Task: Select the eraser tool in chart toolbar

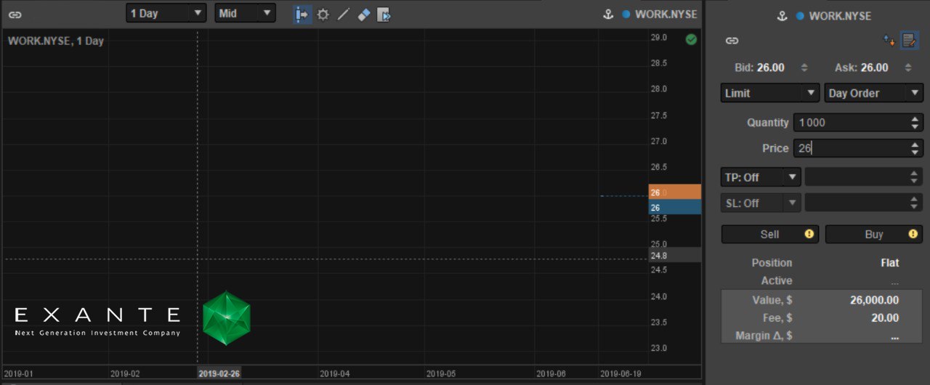Action: [364, 15]
